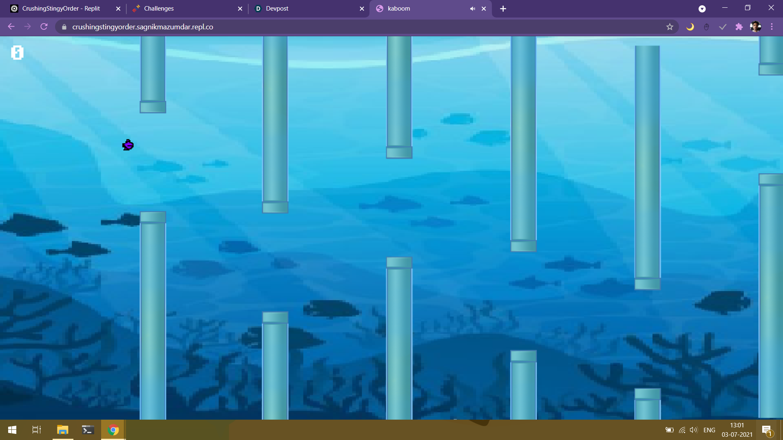Image resolution: width=783 pixels, height=440 pixels.
Task: Open Windows Start menu
Action: point(12,430)
